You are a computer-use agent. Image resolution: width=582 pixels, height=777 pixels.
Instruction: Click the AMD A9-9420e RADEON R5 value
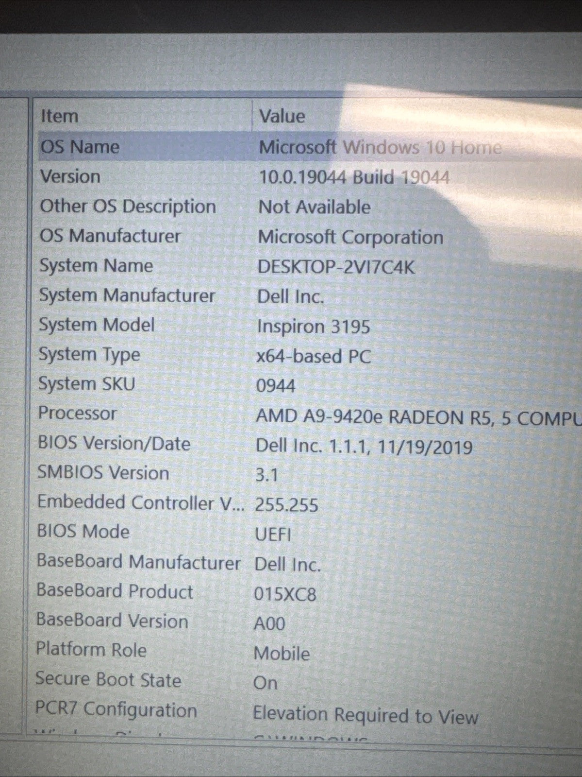click(x=418, y=417)
